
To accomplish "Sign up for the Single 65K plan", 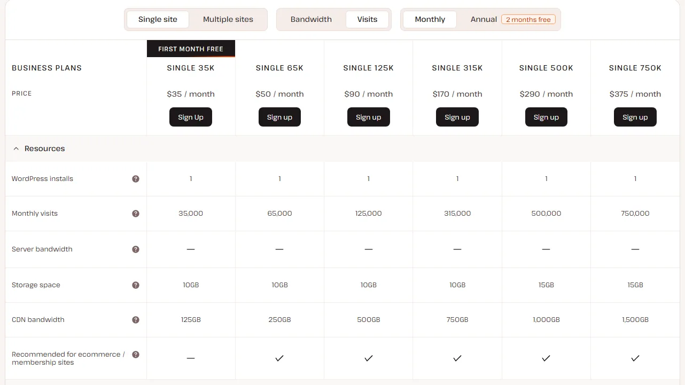I will click(x=279, y=117).
